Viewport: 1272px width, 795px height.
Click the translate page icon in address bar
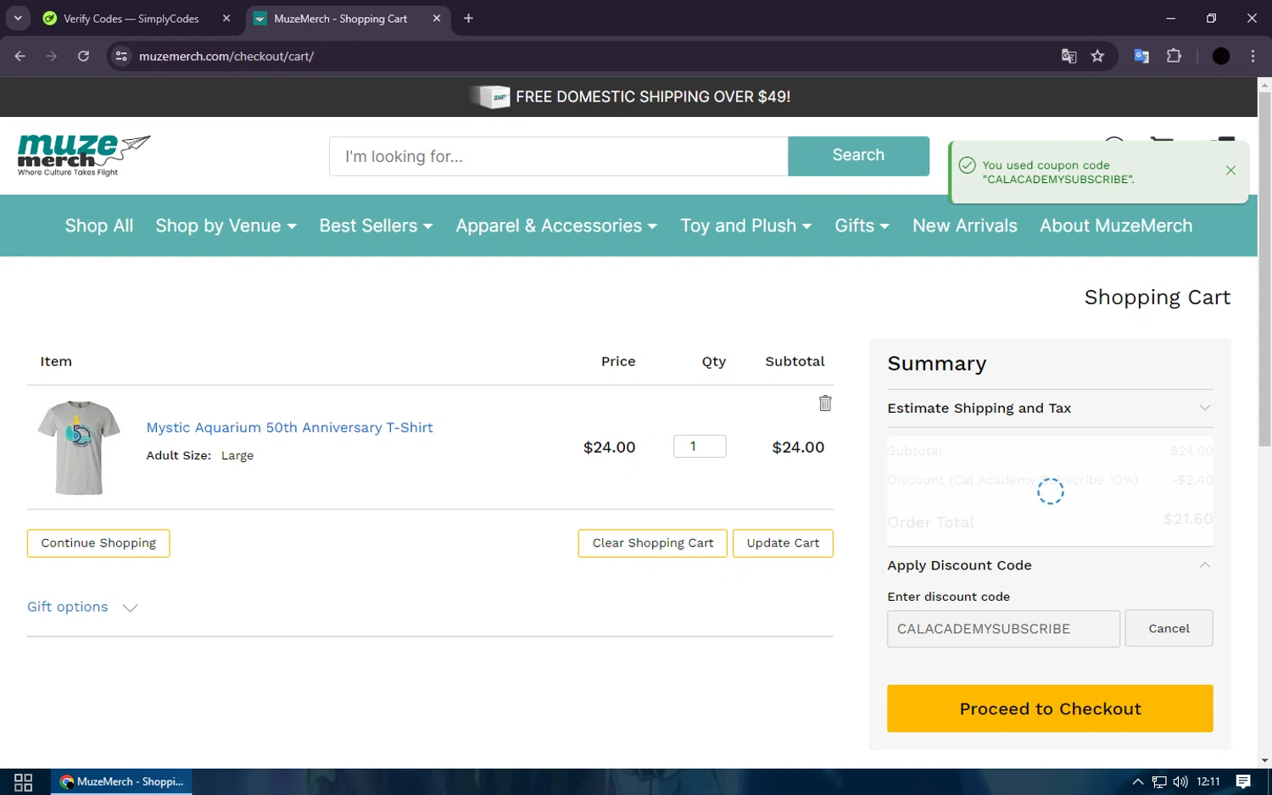click(x=1068, y=56)
